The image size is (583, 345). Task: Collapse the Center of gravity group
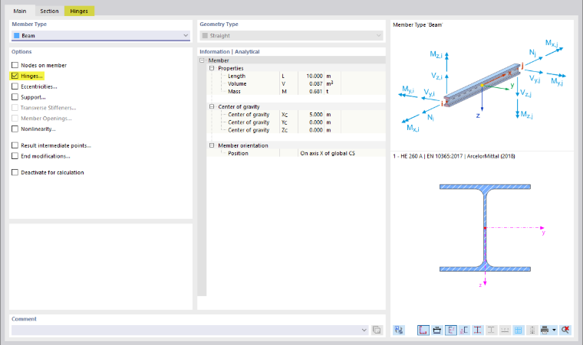point(212,106)
